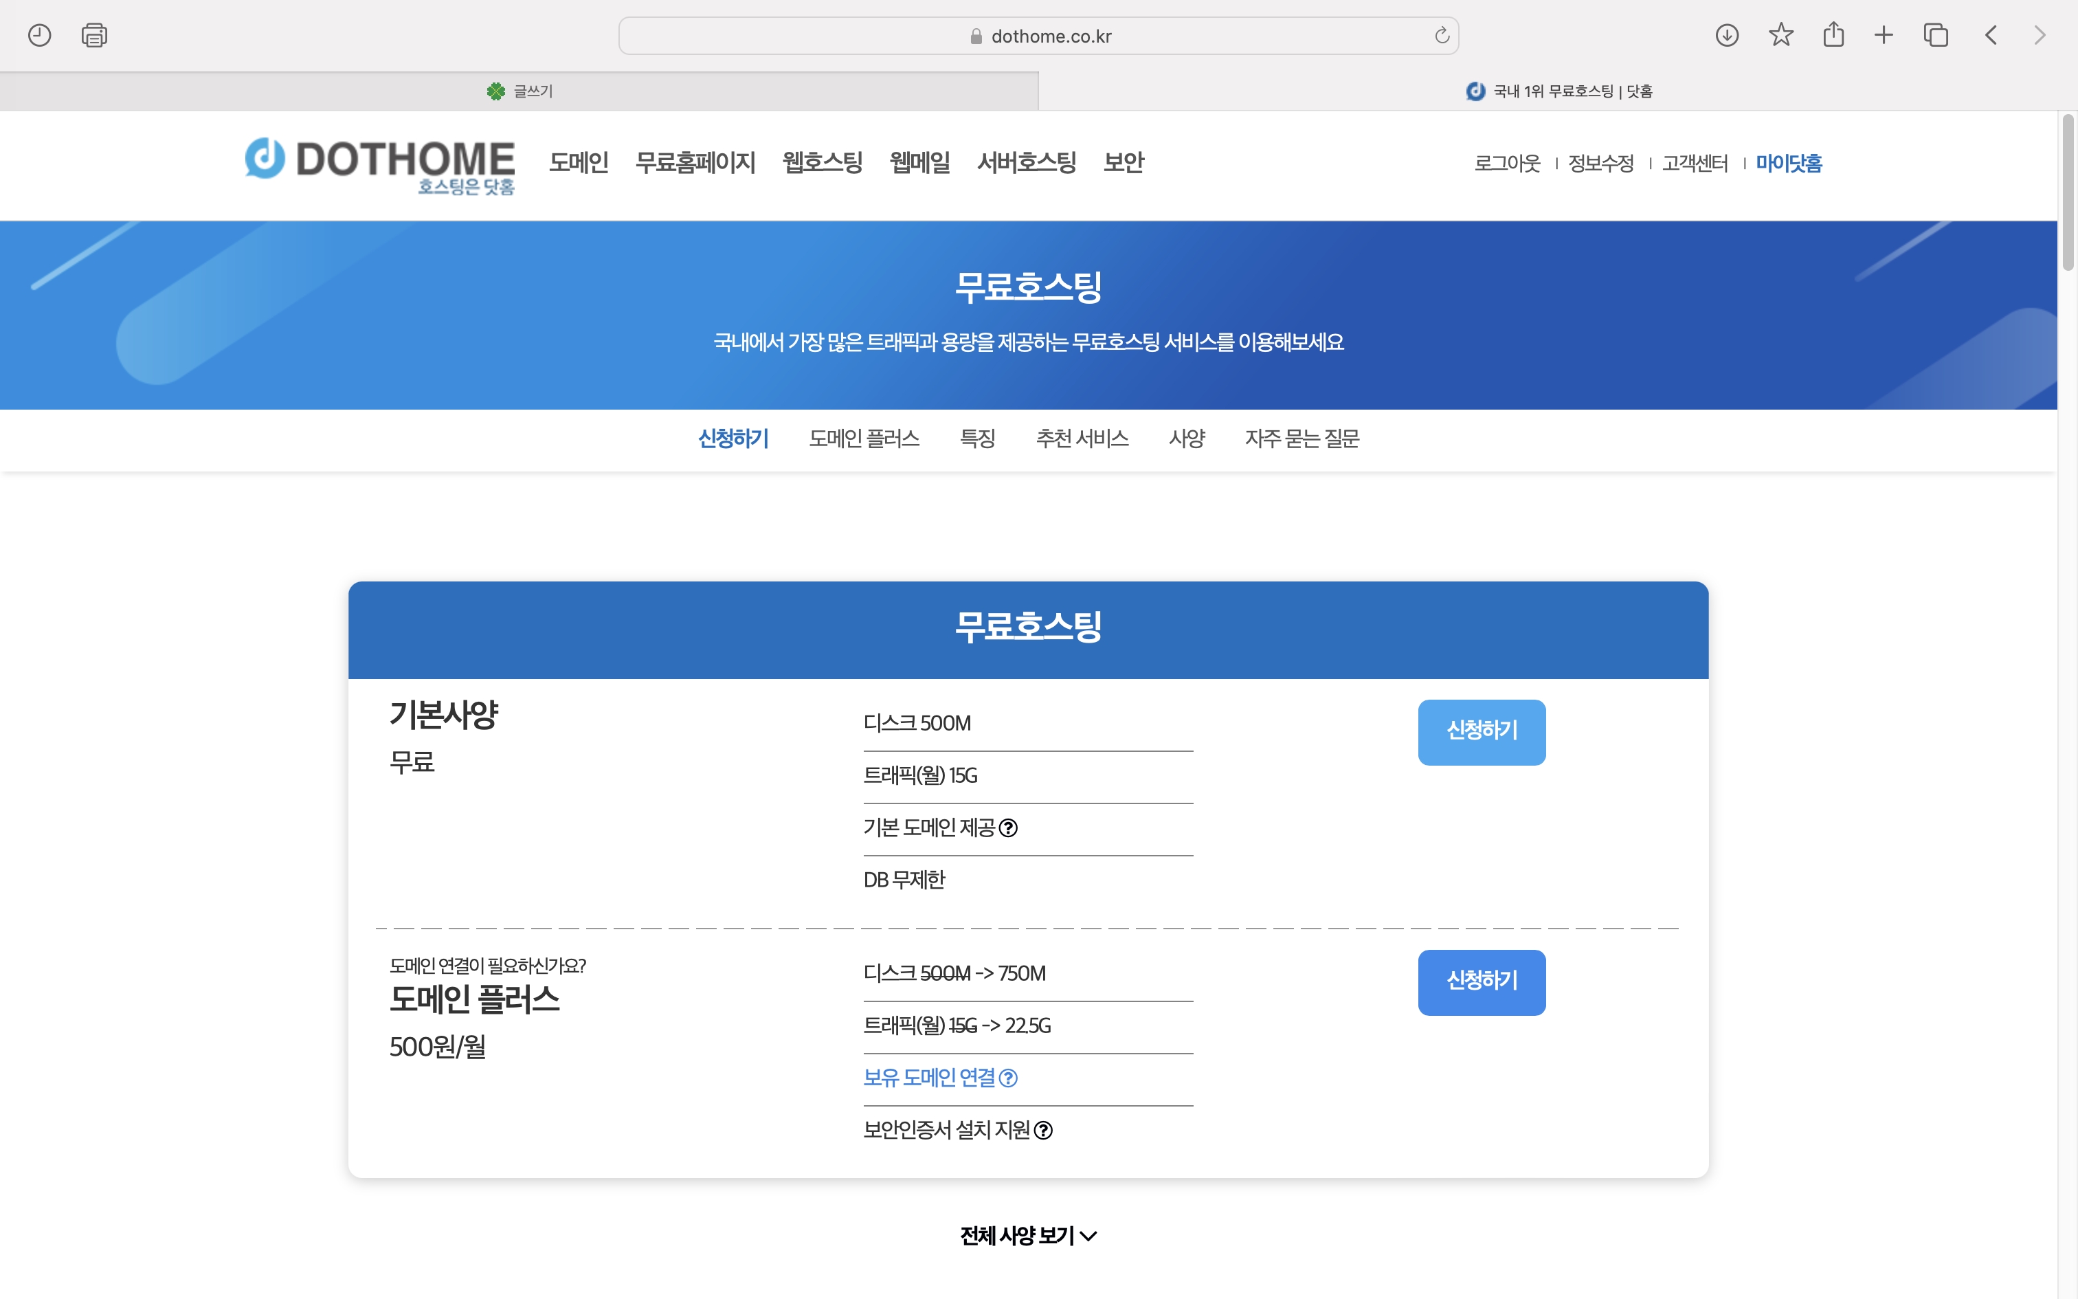Open downloads icon in toolbar
The height and width of the screenshot is (1299, 2078).
point(1727,35)
